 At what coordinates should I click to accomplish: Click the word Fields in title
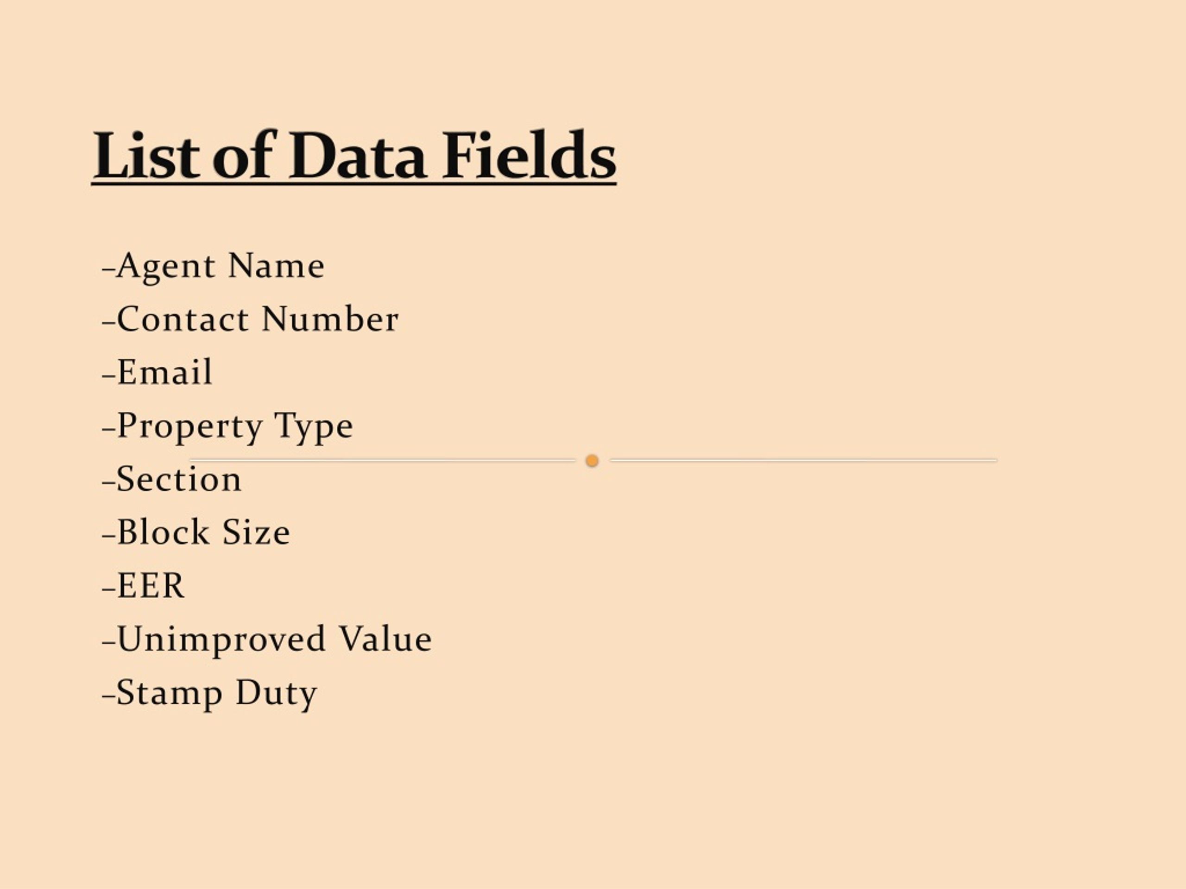pyautogui.click(x=529, y=155)
